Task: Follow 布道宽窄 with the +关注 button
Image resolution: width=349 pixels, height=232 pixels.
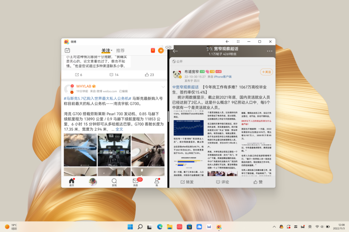Action: (266, 72)
